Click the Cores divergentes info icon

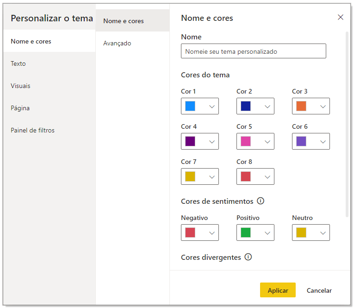click(x=248, y=257)
